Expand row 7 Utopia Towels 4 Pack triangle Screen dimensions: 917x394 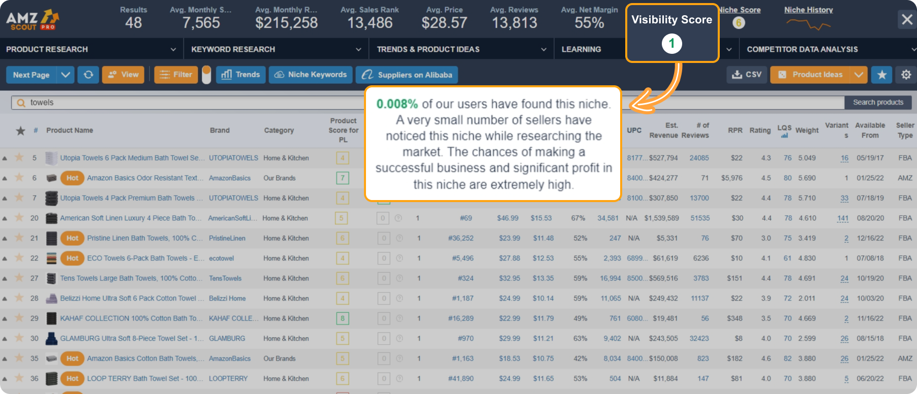tap(5, 199)
